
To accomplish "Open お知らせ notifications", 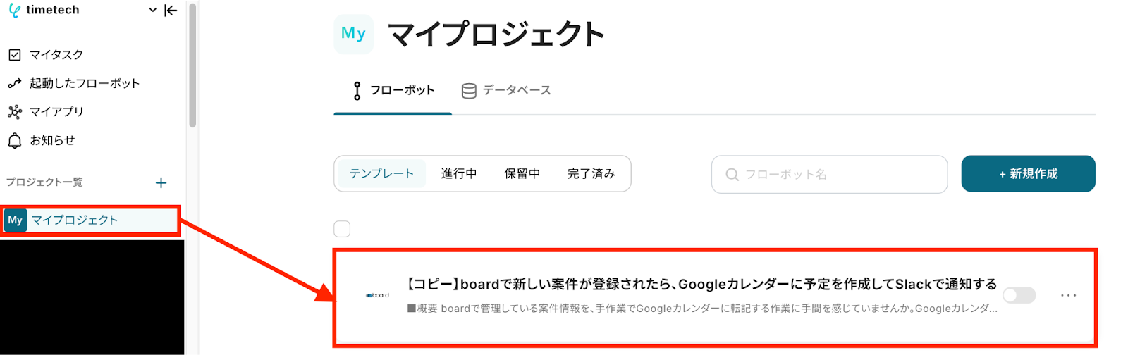I will pos(52,140).
